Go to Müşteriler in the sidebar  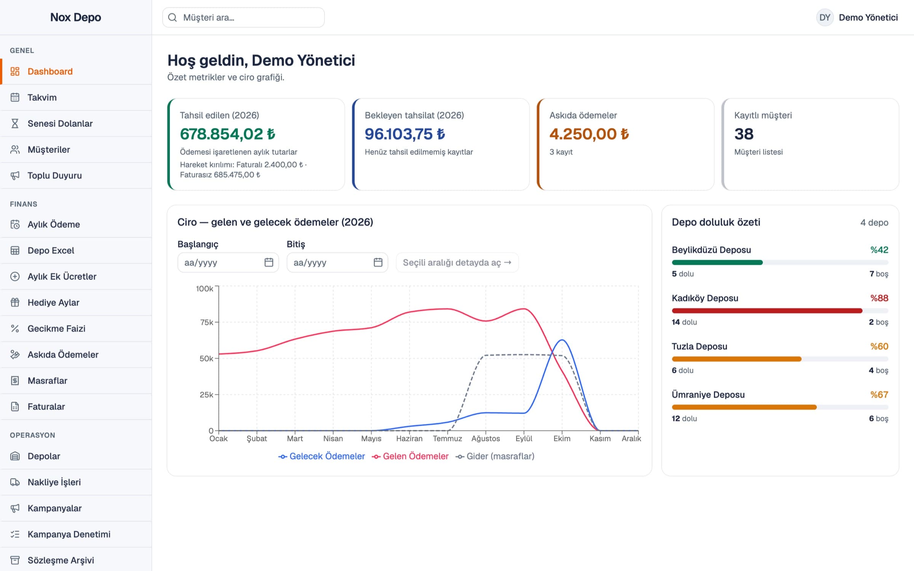[76, 149]
